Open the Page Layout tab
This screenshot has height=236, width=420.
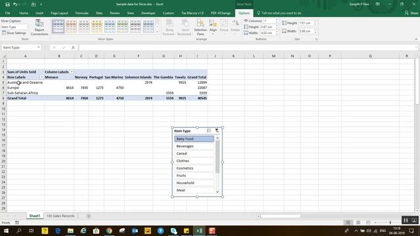59,13
